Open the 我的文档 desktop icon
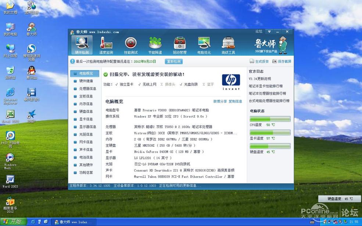The height and width of the screenshot is (226, 362). click(x=10, y=8)
